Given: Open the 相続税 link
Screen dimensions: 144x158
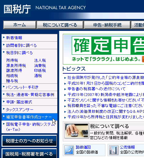Looking at the screenshot, I should point(12,76).
